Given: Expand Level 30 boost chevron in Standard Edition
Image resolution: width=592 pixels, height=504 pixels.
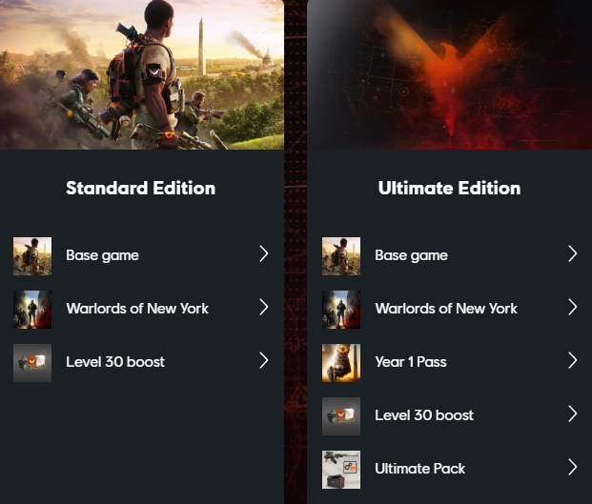Looking at the screenshot, I should [264, 360].
